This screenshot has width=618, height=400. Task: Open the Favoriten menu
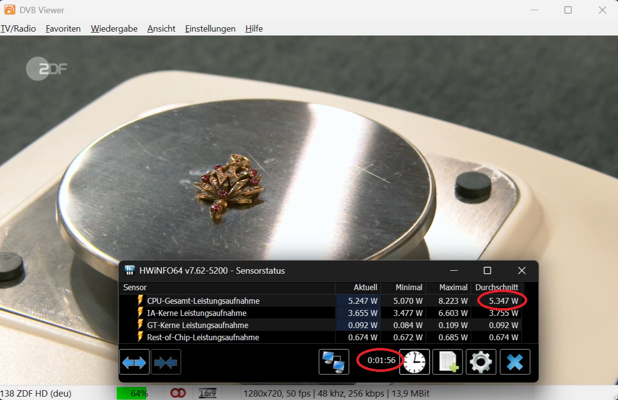point(63,29)
